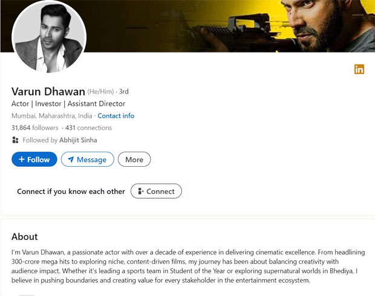375x296 pixels.
Task: View the 31,864 followers list
Action: click(34, 128)
